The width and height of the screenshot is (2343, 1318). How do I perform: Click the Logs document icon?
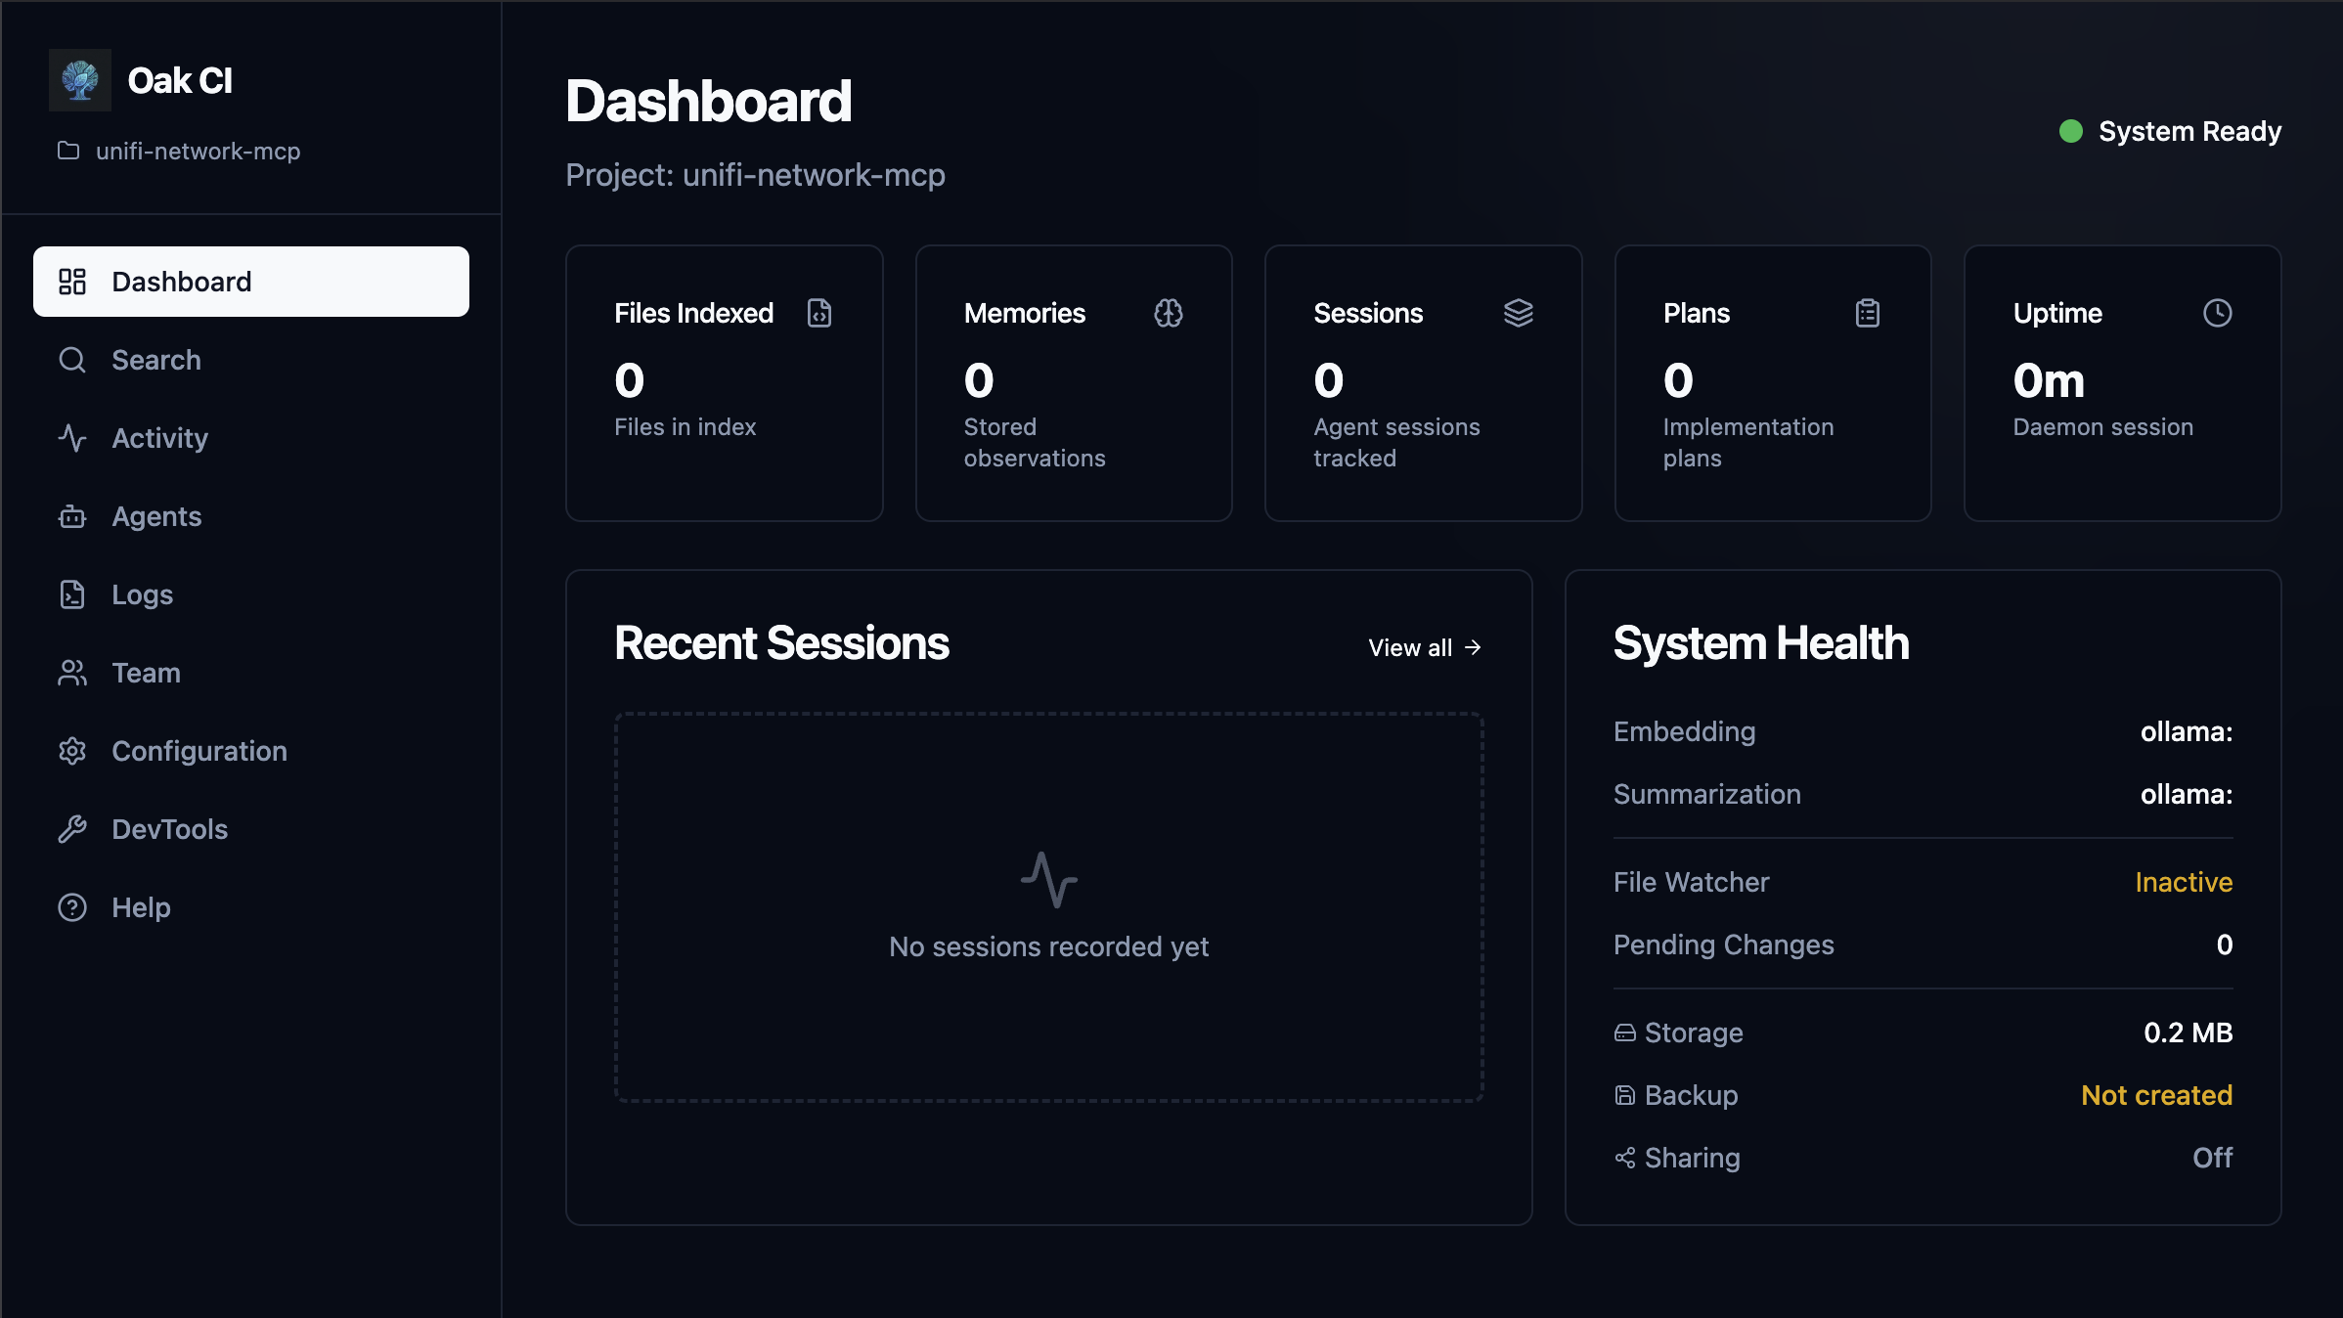click(72, 594)
